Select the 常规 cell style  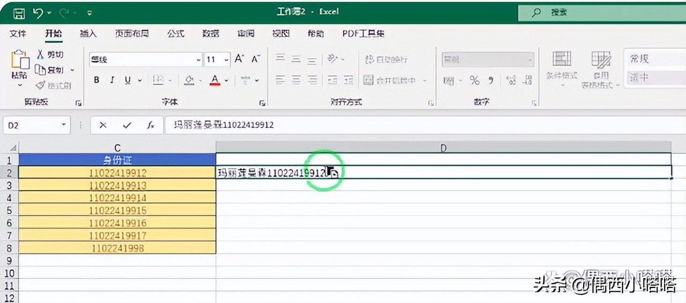[x=655, y=58]
